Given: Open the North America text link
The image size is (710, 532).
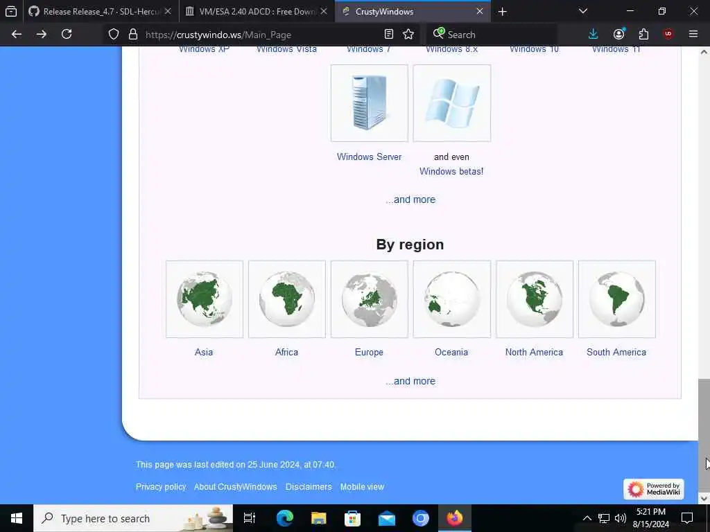Looking at the screenshot, I should coord(535,352).
